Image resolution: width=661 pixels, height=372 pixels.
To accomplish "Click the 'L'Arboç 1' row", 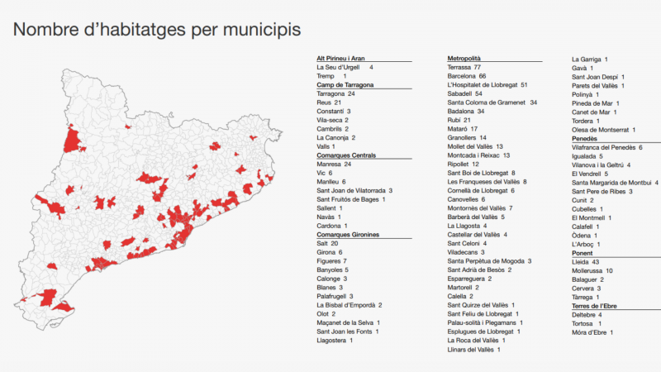I will click(x=586, y=245).
